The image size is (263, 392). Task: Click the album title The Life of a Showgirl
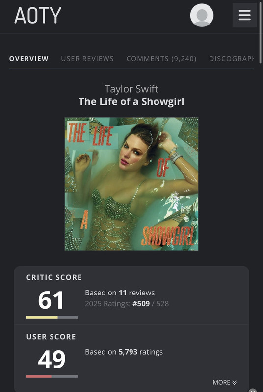[x=131, y=102]
